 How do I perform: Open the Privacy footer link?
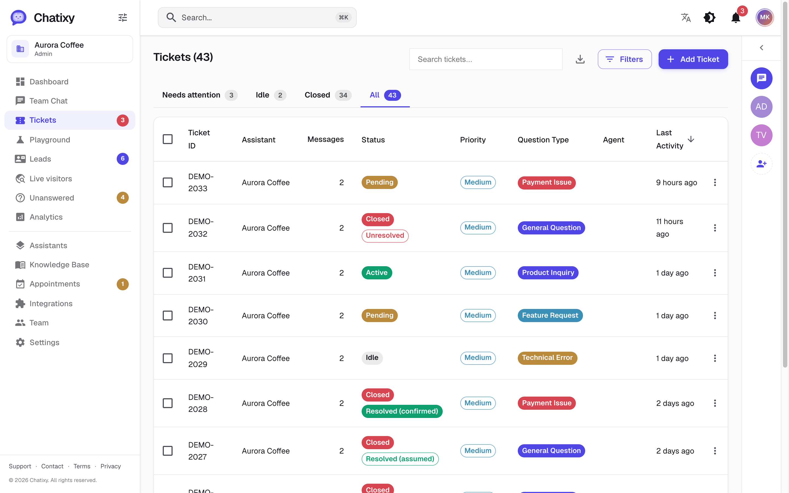(x=110, y=466)
